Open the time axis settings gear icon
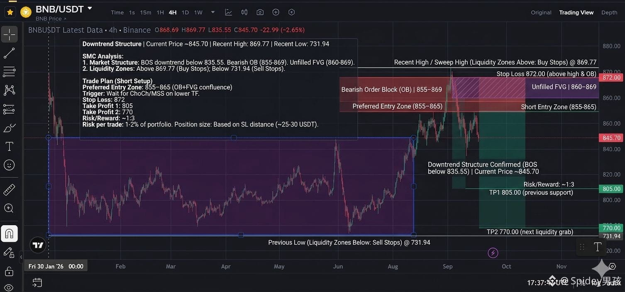Viewport: 625px width, 292px height. [x=613, y=266]
